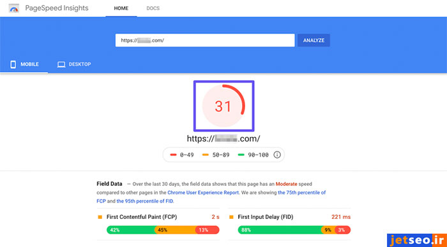Screen dimensions: 447x247
Task: Click the URL input field
Action: (205, 40)
